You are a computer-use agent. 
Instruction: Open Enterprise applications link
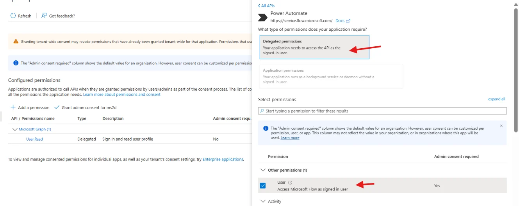pos(223,159)
